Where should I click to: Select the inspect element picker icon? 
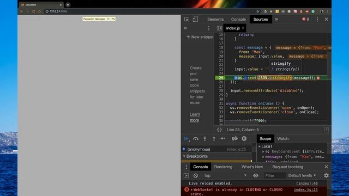pos(186,20)
